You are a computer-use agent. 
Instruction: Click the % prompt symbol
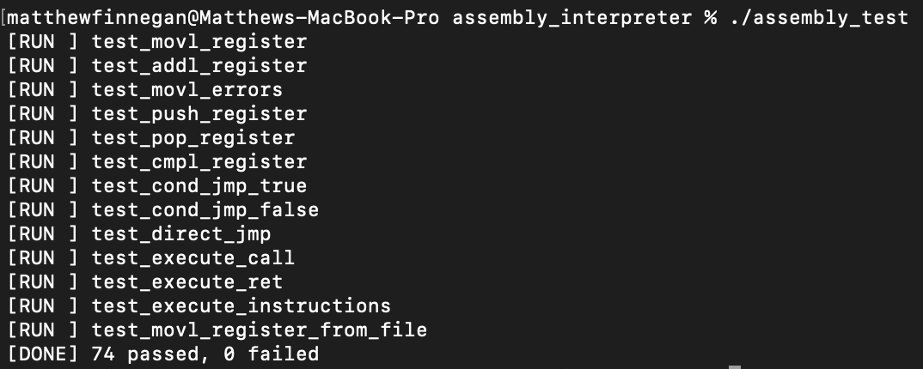(x=709, y=17)
